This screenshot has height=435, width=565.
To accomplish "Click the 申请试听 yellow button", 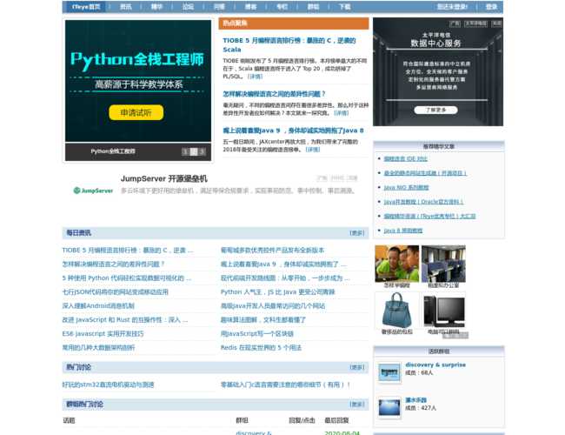I will point(136,112).
